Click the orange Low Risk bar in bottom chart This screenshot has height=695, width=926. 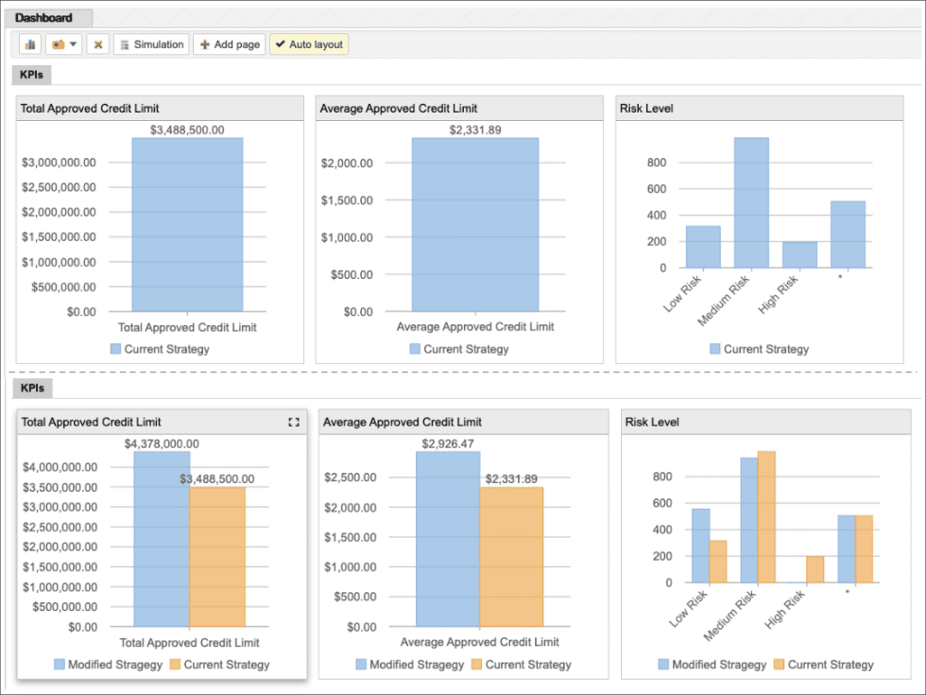717,562
